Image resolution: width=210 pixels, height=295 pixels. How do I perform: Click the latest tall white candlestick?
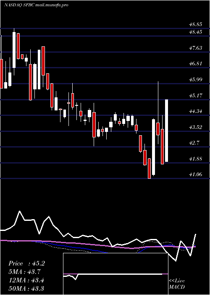click(x=166, y=131)
